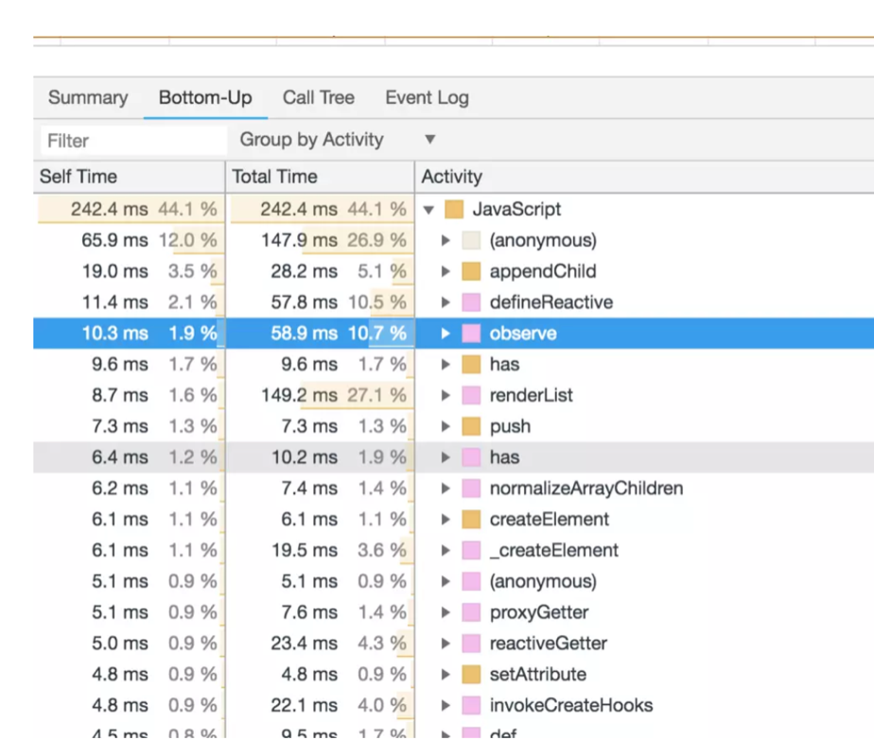Sort by the Self Time column header
This screenshot has width=874, height=756.
(130, 177)
